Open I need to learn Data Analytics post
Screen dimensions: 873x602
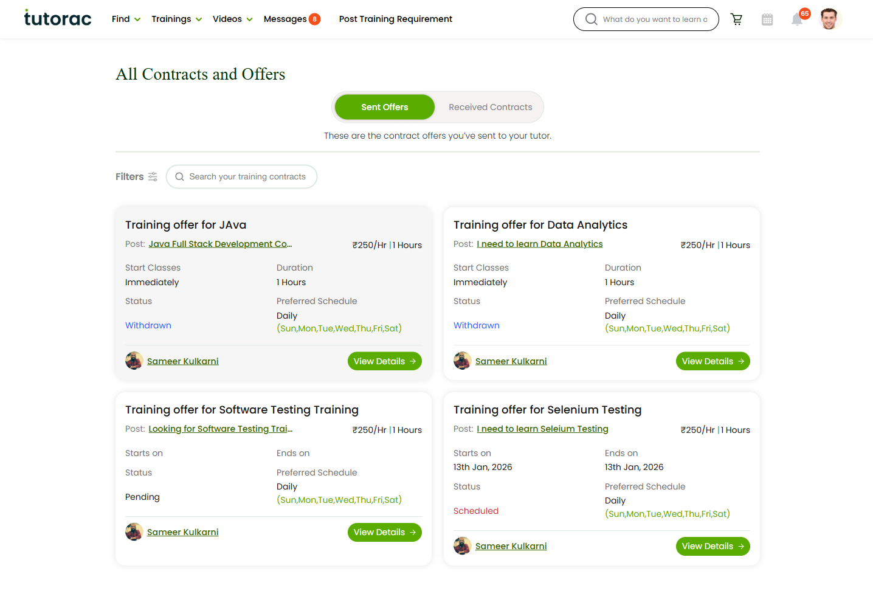coord(540,244)
